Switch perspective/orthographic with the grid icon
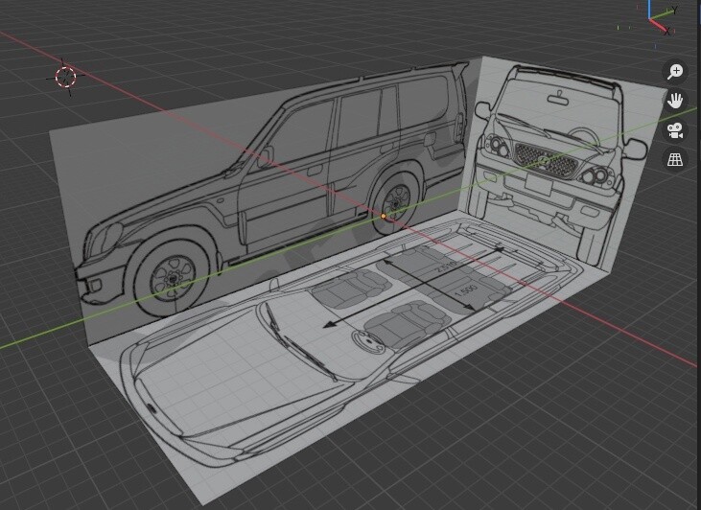The height and width of the screenshot is (510, 701). coord(675,159)
